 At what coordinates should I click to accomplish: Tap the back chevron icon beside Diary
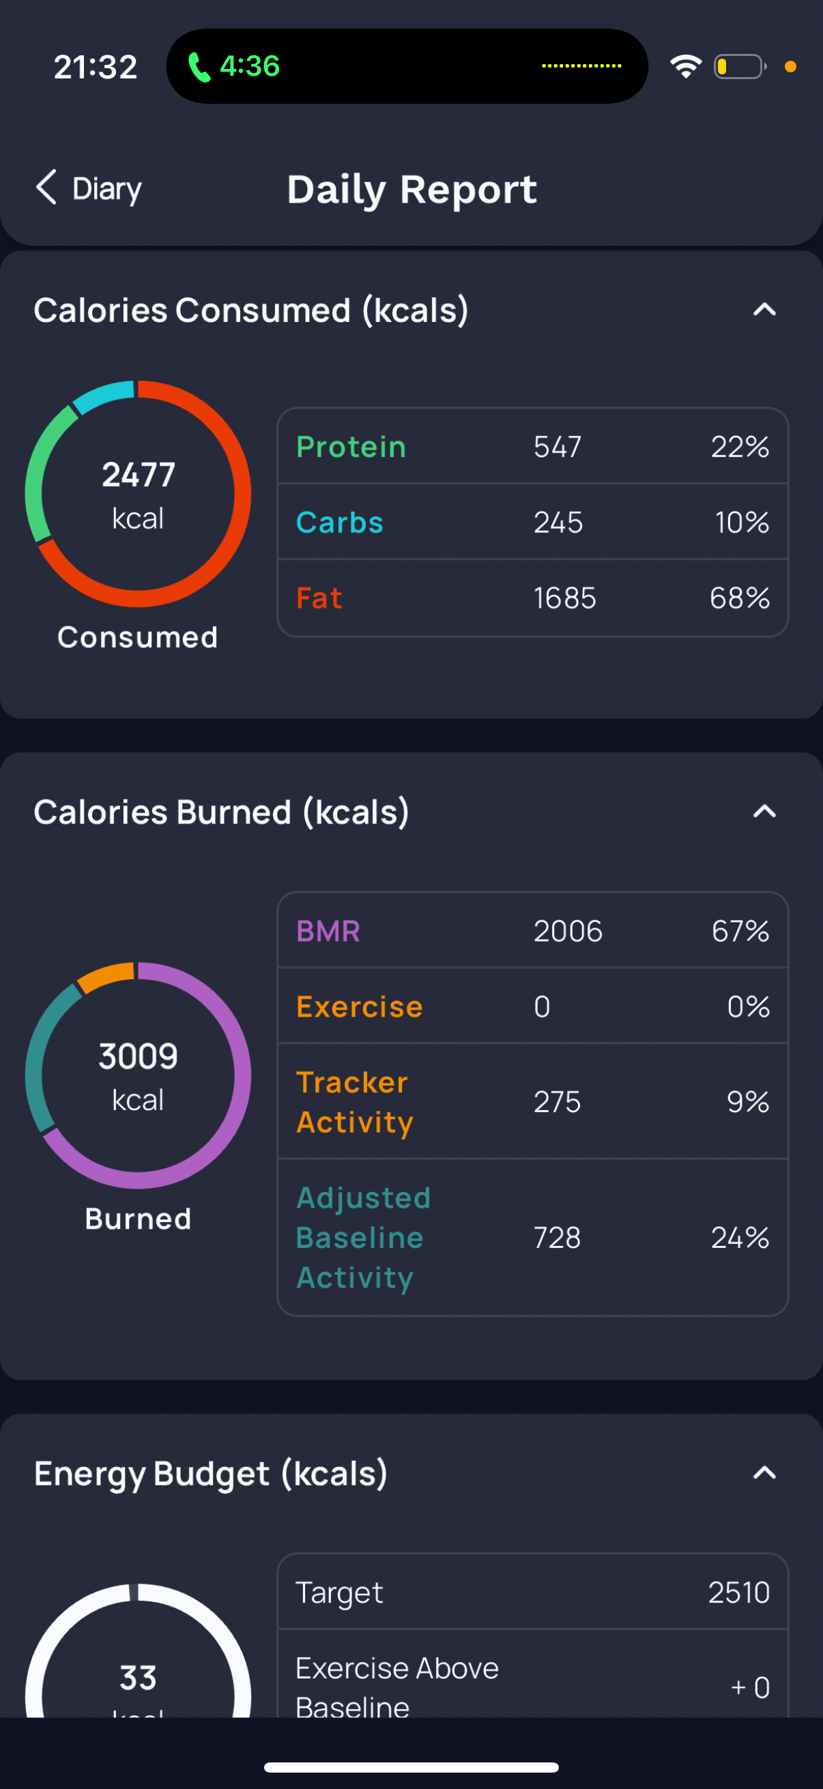[46, 188]
